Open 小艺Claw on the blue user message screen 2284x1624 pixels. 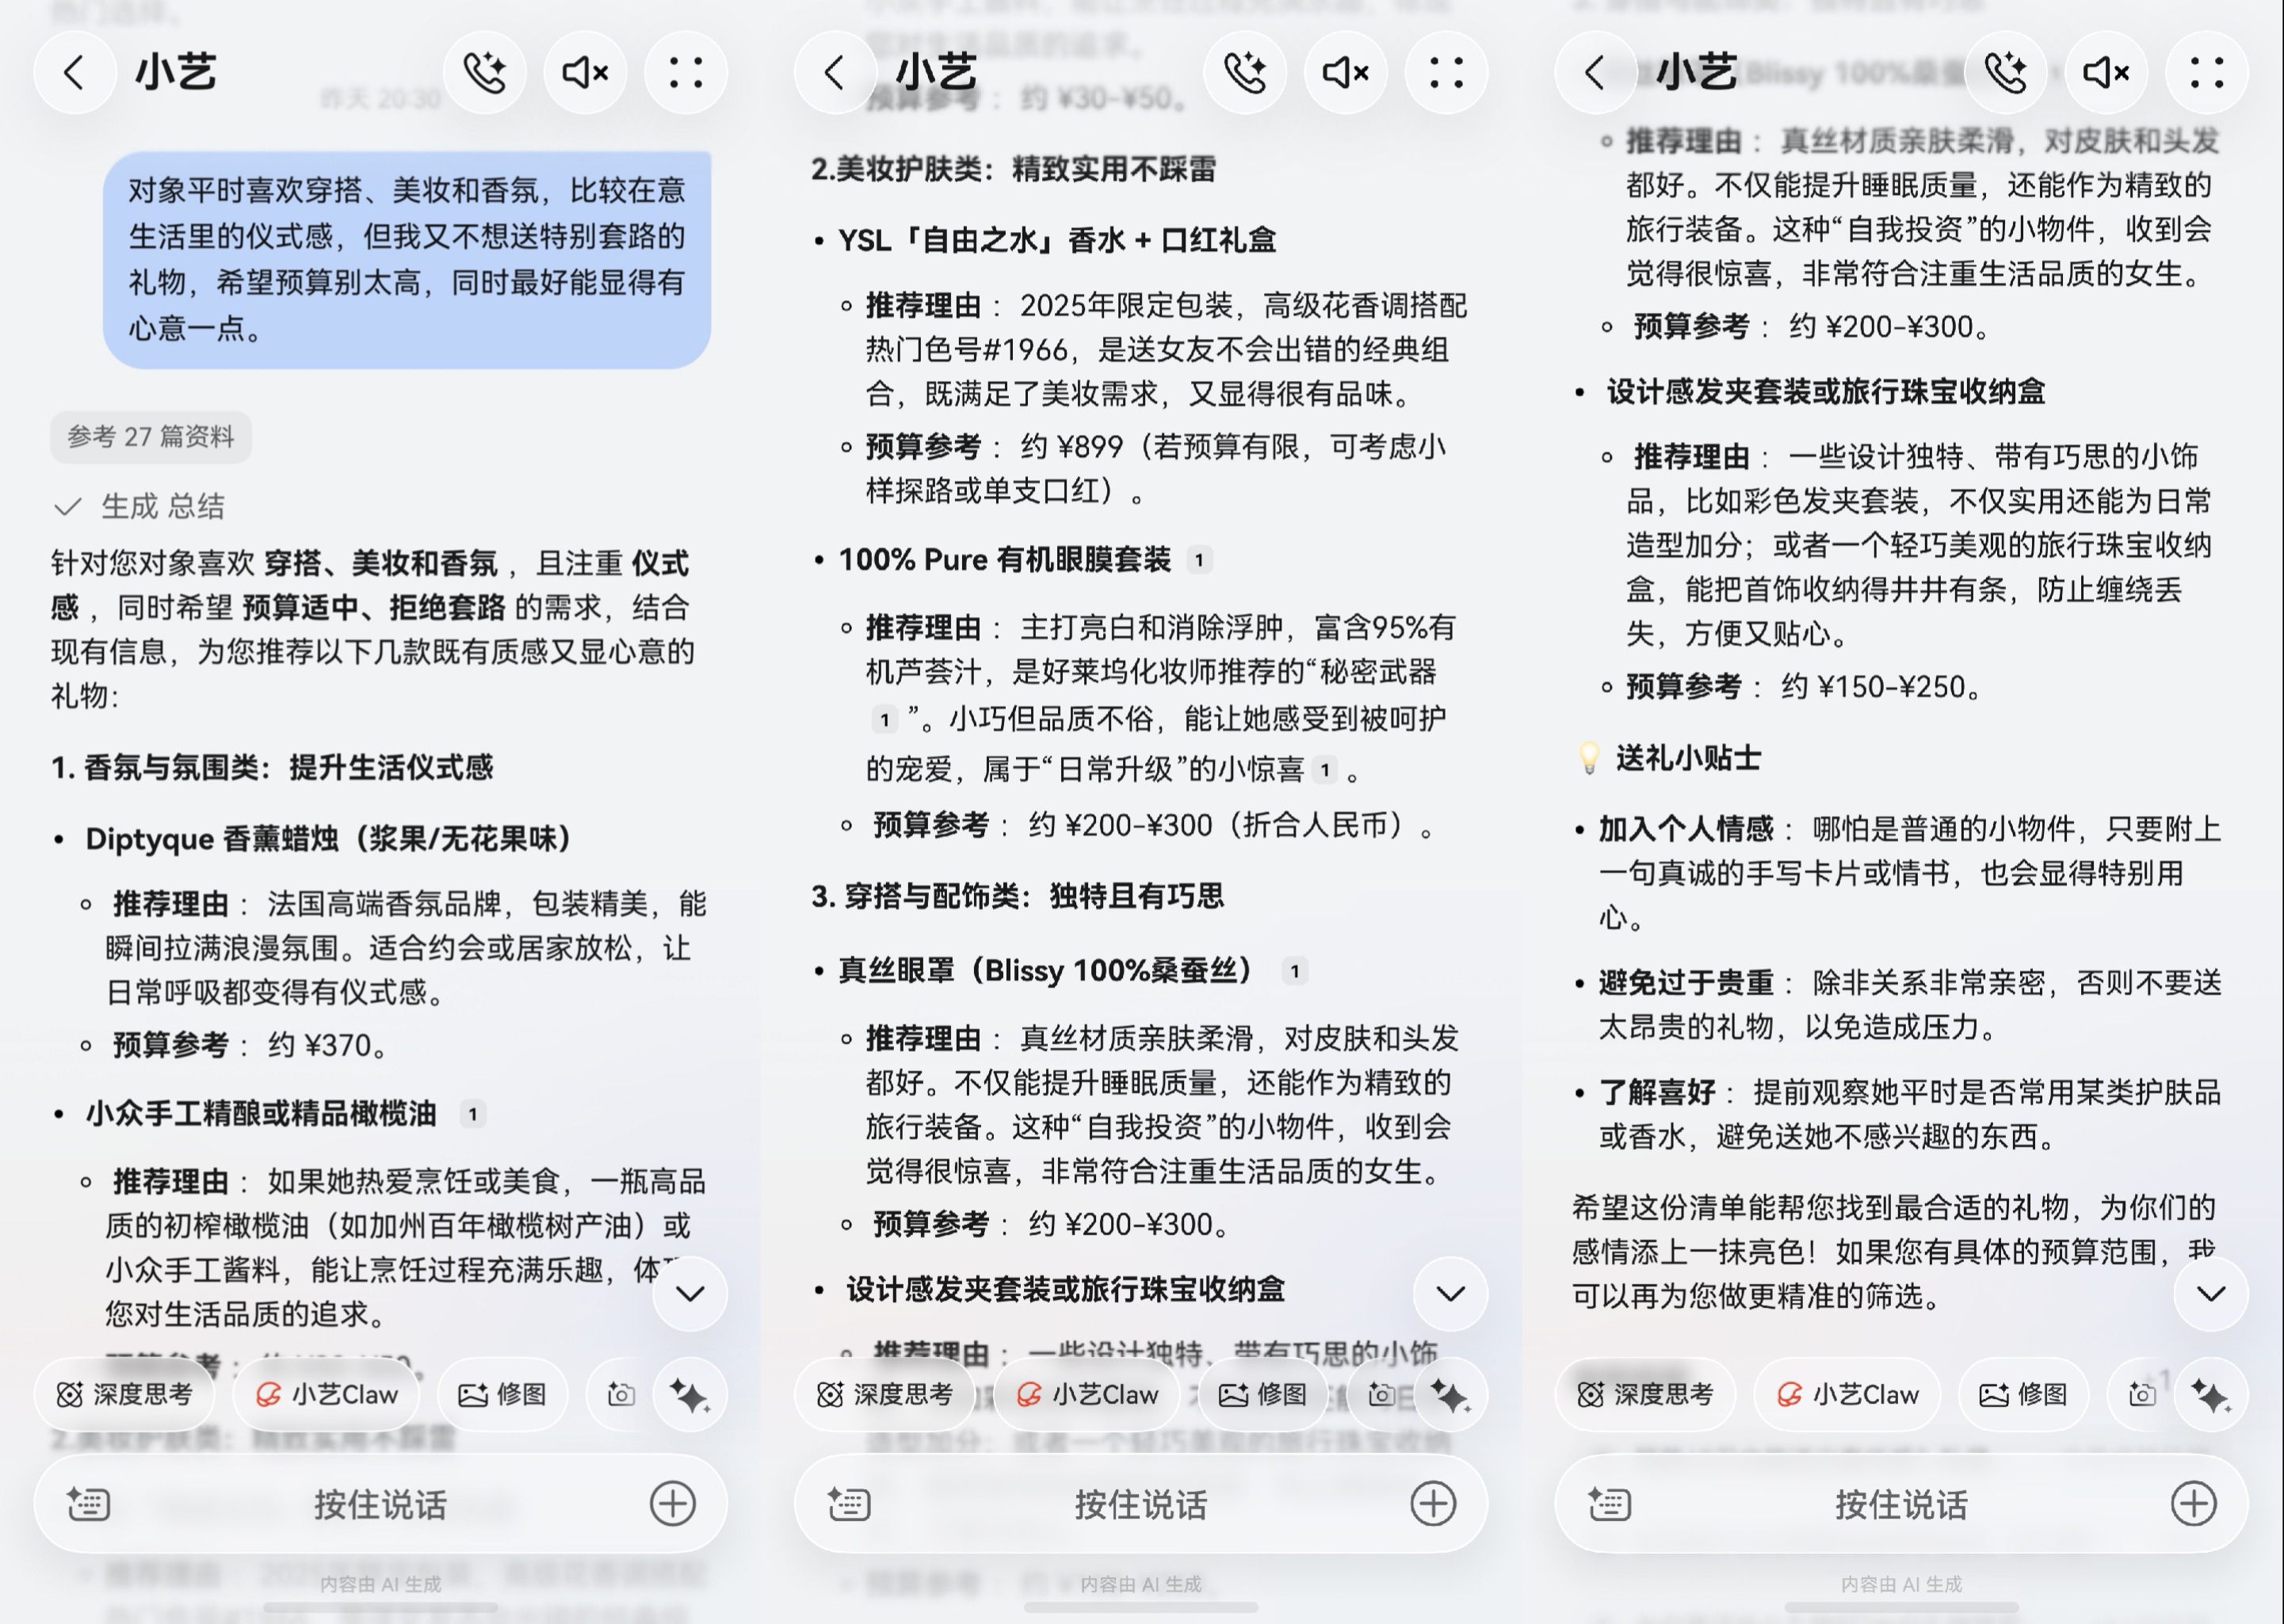[327, 1394]
